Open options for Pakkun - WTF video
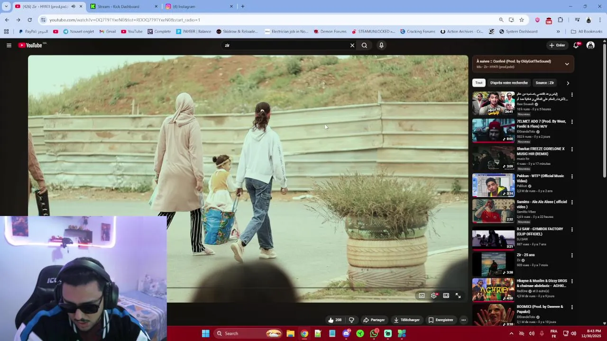The width and height of the screenshot is (607, 341). [572, 176]
